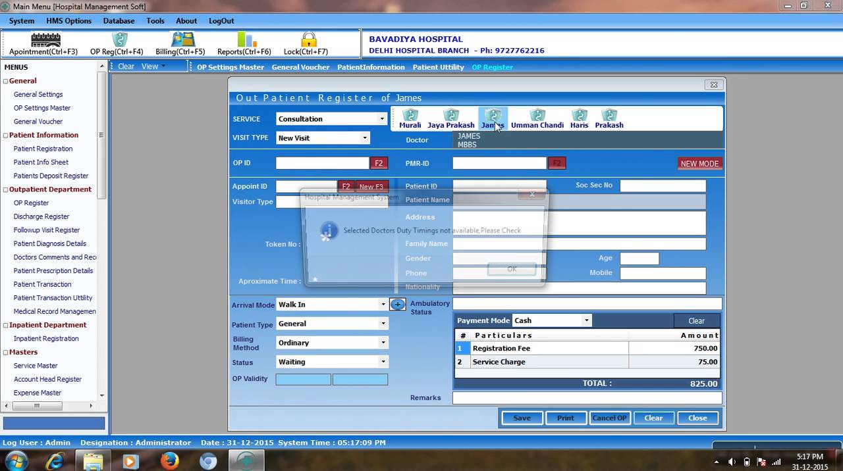Screen dimensions: 843x471
Task: Open Reports toolbar icon
Action: [244, 44]
